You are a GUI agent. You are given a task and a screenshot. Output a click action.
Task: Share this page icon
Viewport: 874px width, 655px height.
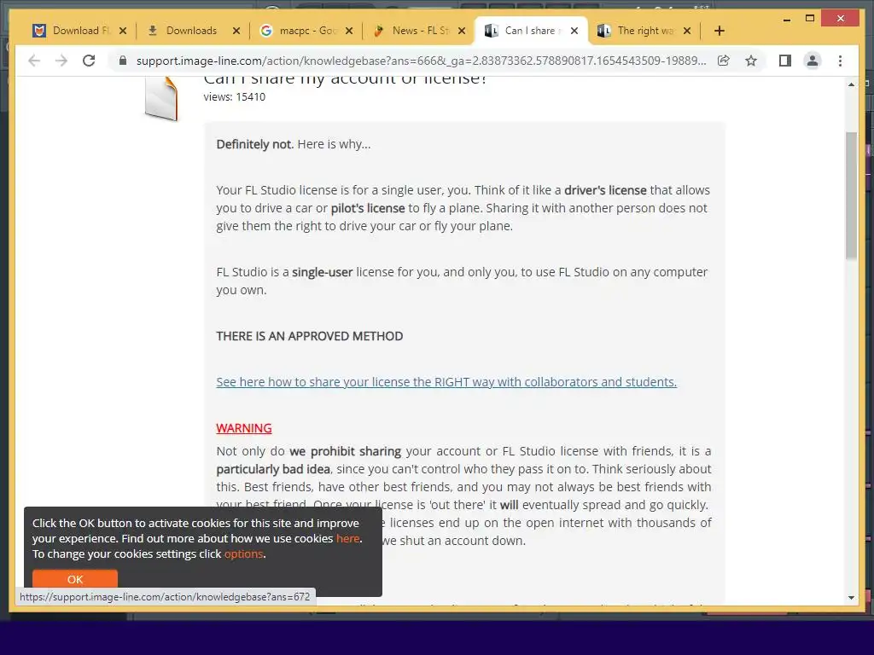(724, 61)
